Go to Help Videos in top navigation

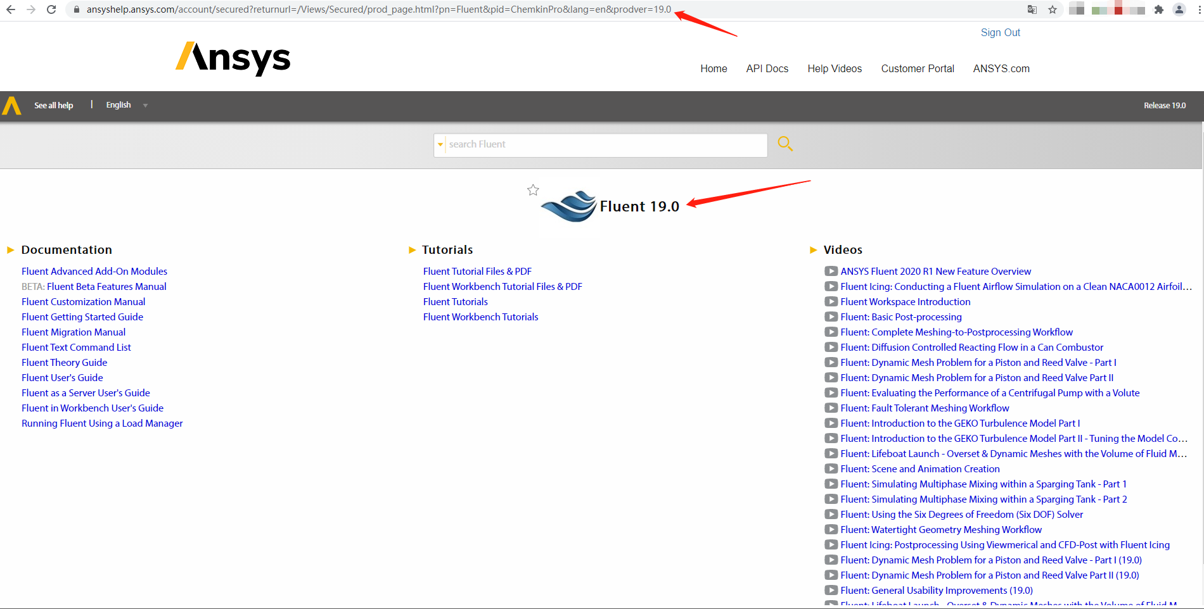point(834,68)
